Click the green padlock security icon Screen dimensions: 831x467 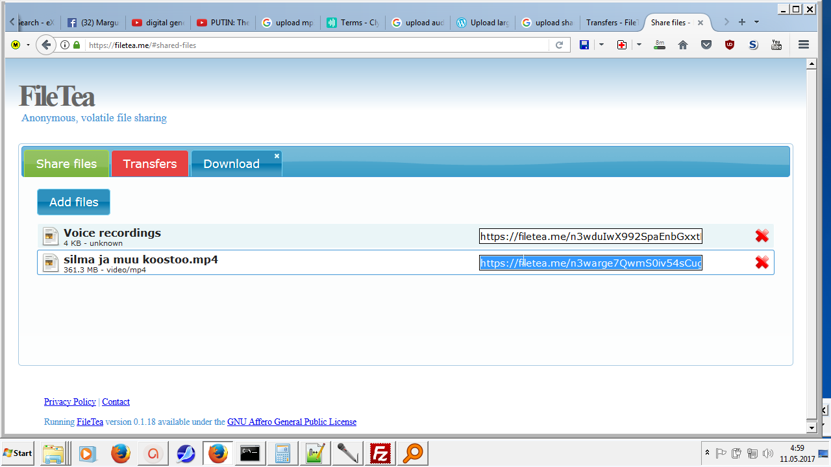(77, 45)
